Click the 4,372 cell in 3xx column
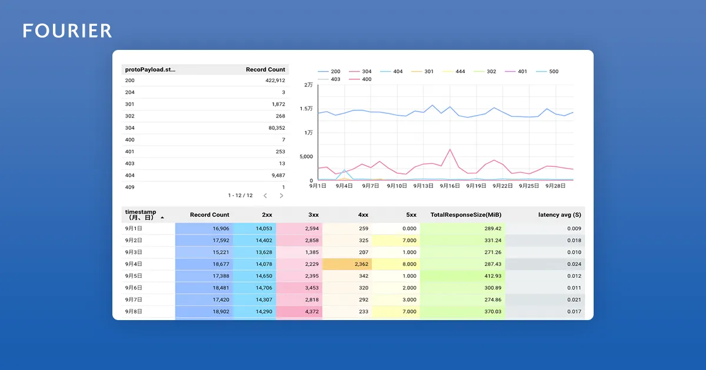The image size is (706, 370). pos(299,312)
